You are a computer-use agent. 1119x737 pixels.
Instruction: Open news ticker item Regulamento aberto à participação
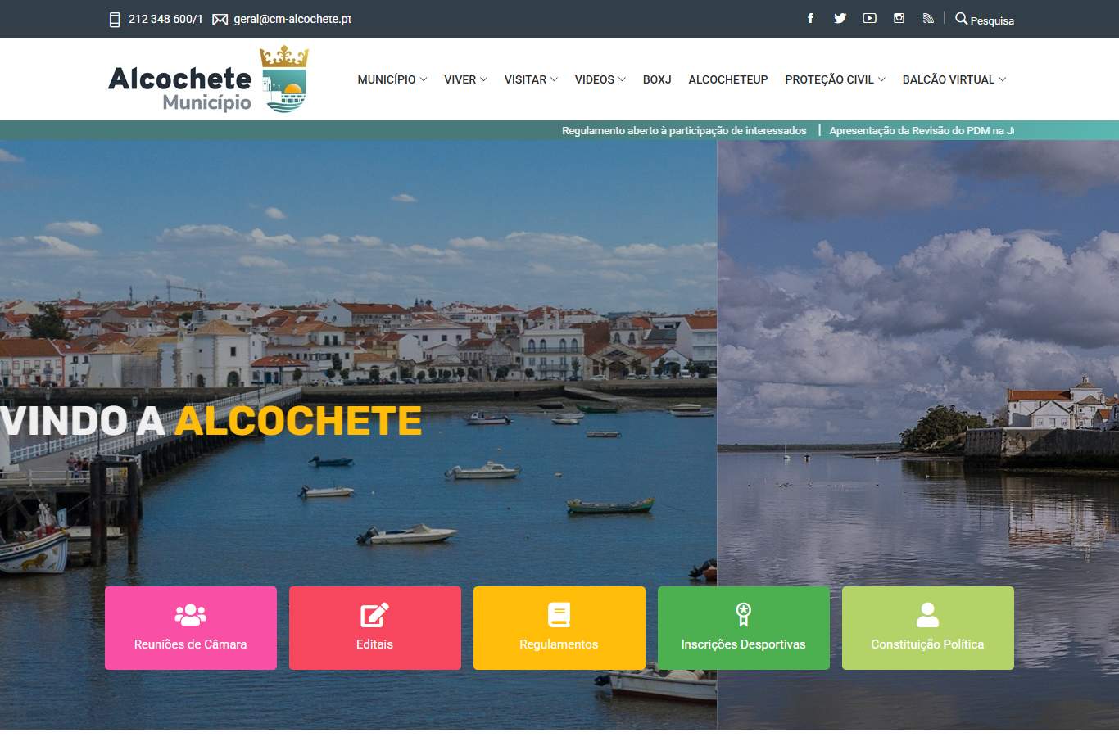tap(684, 130)
